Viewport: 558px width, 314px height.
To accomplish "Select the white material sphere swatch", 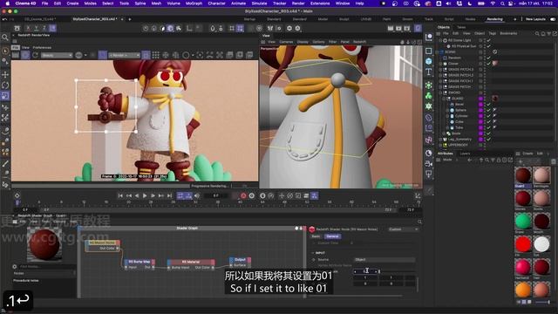I will click(x=541, y=244).
